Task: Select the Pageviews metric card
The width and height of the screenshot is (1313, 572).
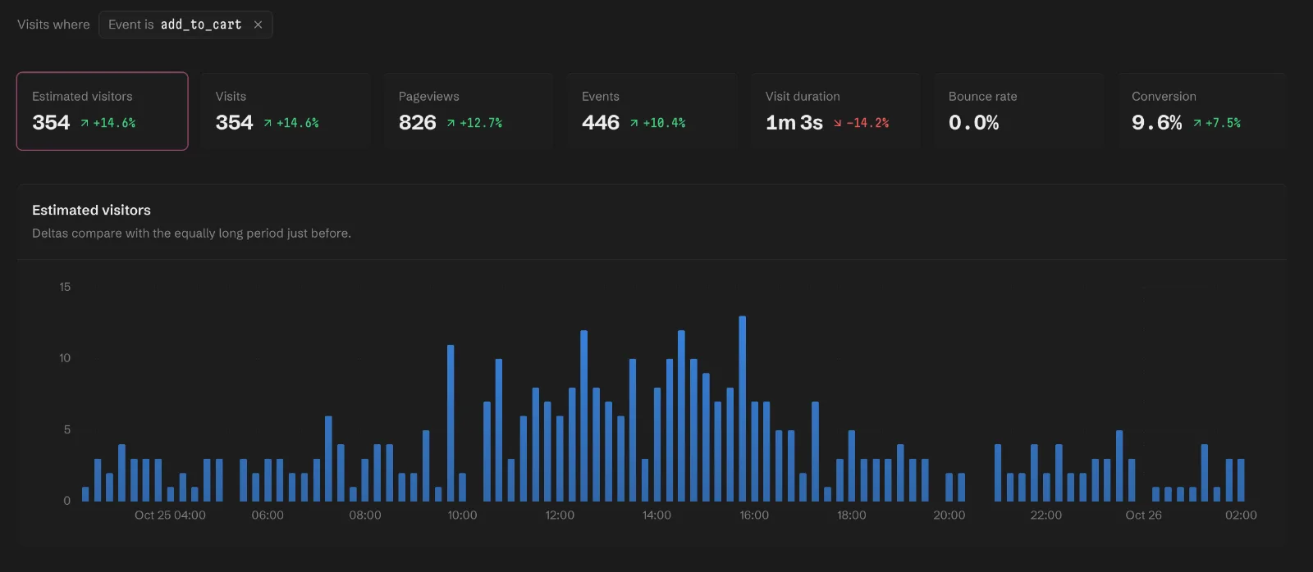Action: click(x=469, y=111)
